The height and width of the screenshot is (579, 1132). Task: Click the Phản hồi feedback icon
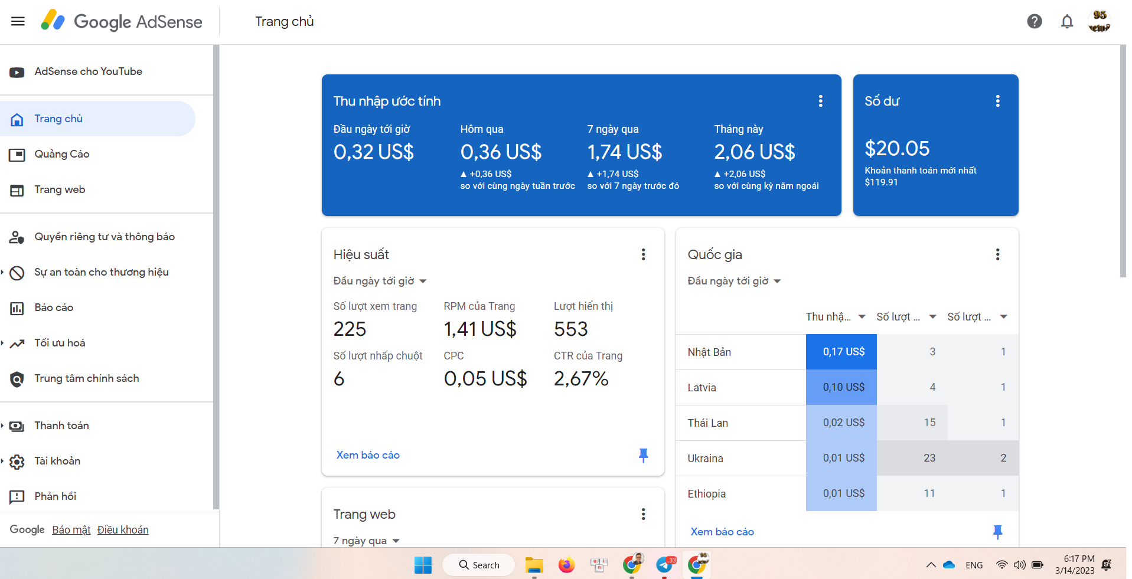(17, 497)
